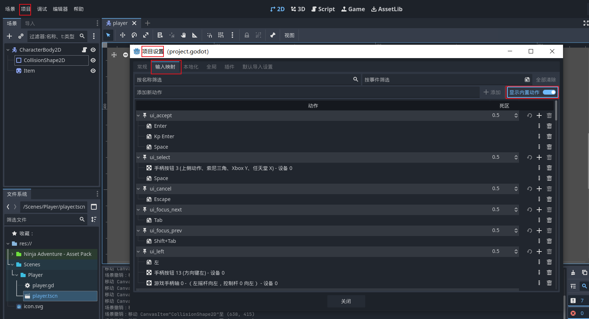Switch to 常规 settings tab
The image size is (589, 319).
click(x=142, y=67)
